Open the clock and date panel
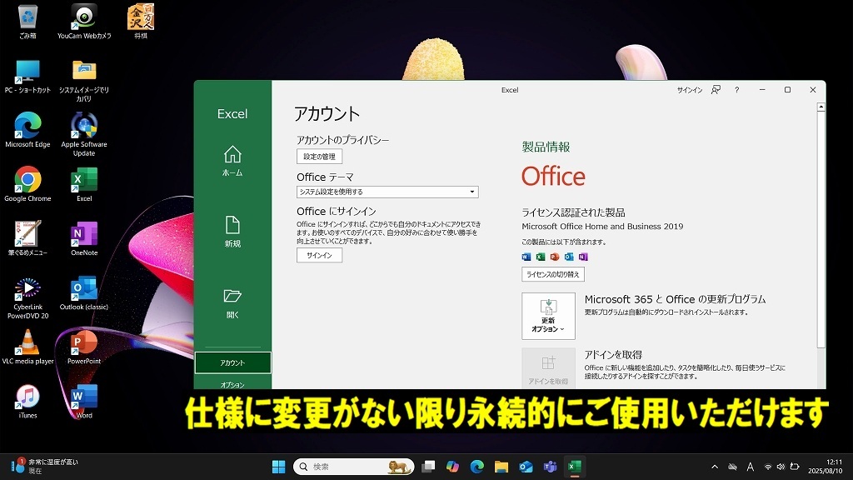The width and height of the screenshot is (853, 480). (825, 467)
